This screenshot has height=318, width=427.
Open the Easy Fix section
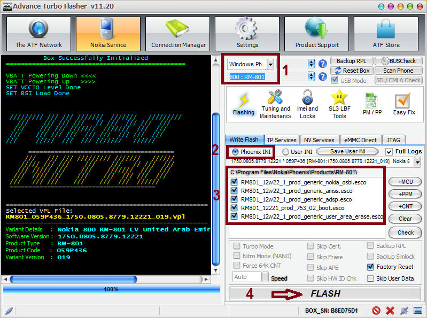coord(404,104)
